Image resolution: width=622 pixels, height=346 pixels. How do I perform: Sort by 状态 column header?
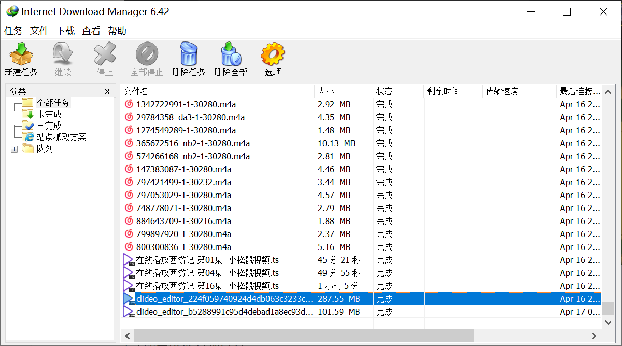399,92
